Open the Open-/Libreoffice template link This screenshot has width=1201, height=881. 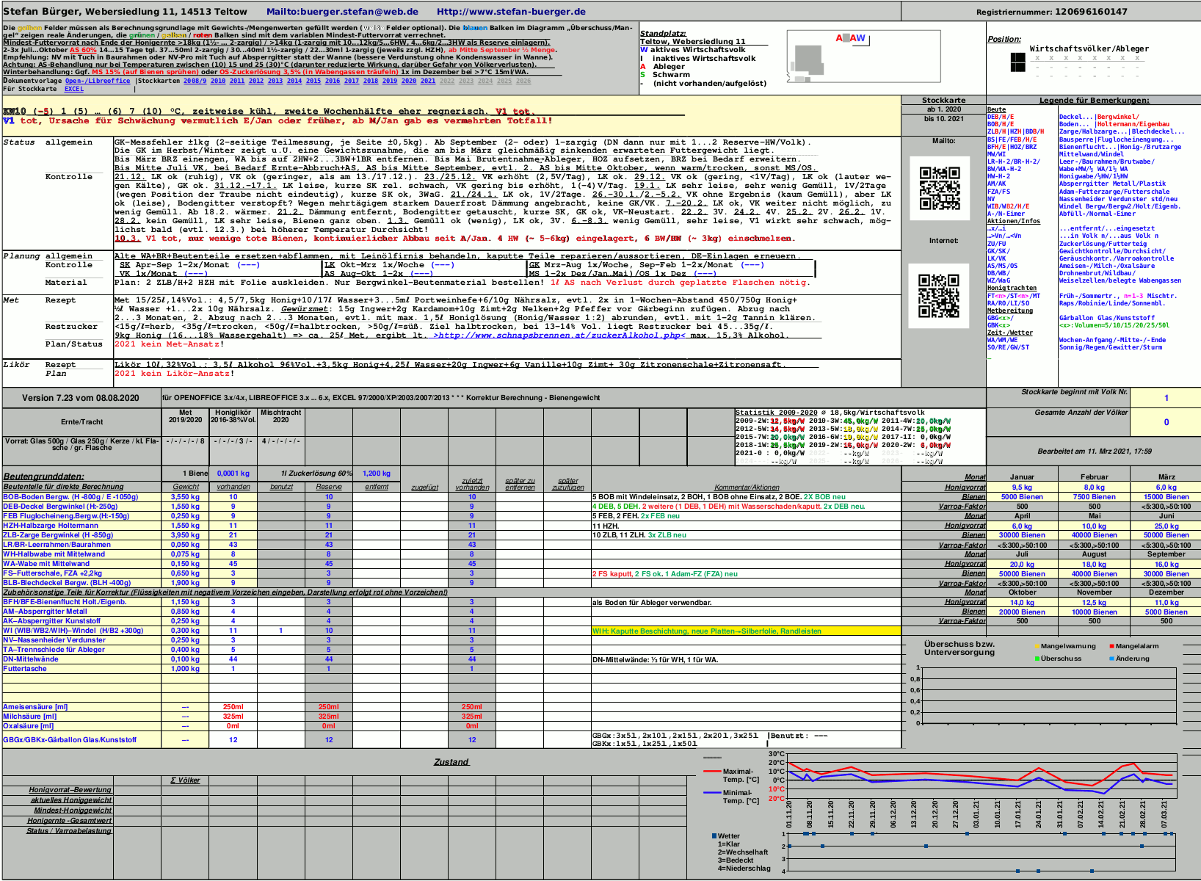click(x=98, y=81)
